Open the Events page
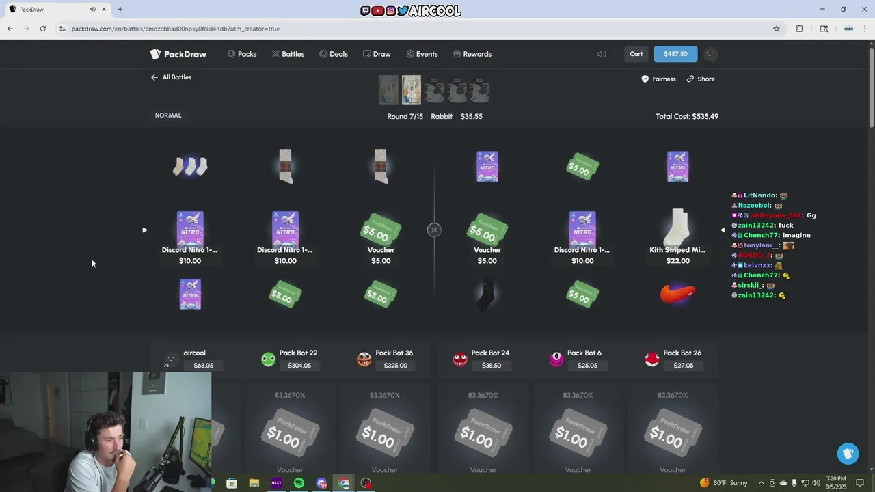This screenshot has width=875, height=492. tap(422, 54)
